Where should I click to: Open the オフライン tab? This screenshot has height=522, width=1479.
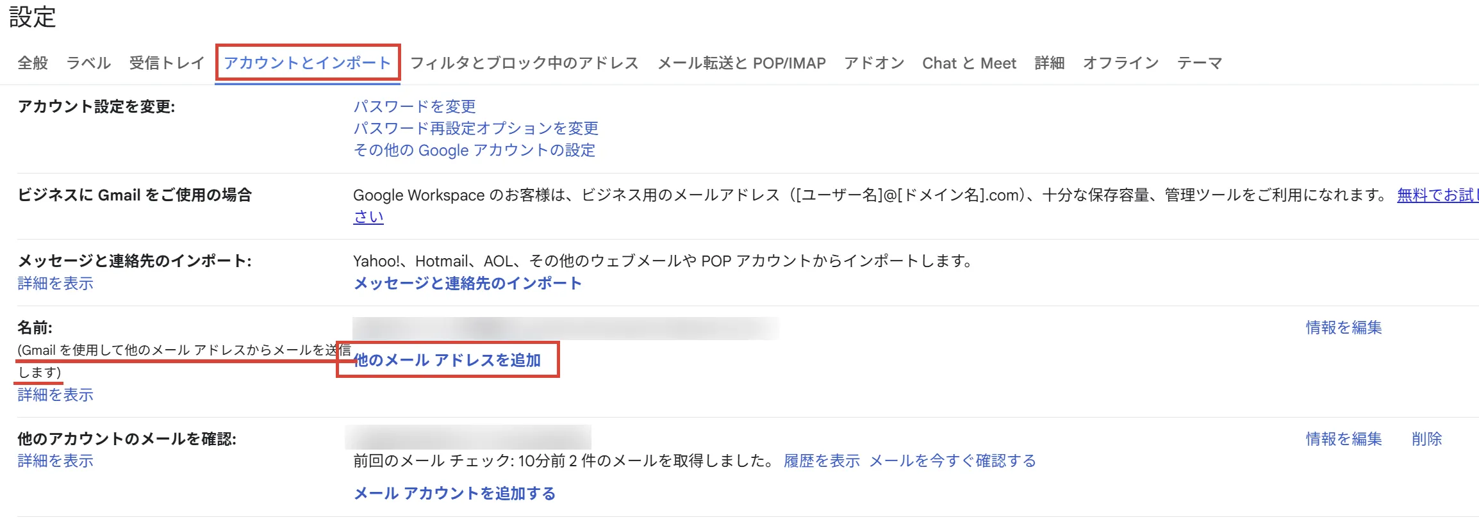tap(1121, 63)
